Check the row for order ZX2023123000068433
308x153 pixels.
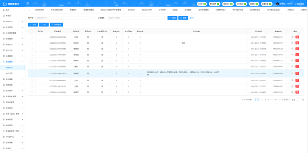click(32, 81)
